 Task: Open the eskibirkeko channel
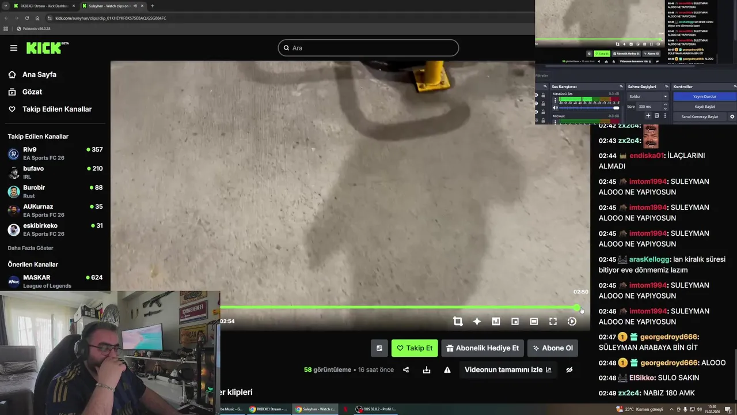click(55, 229)
